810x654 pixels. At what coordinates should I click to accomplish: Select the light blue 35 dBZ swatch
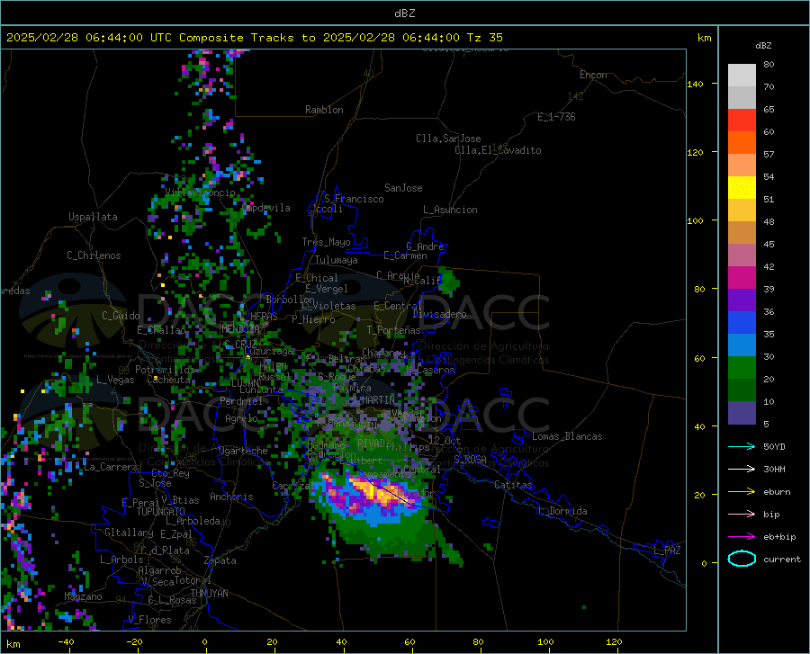click(x=742, y=345)
